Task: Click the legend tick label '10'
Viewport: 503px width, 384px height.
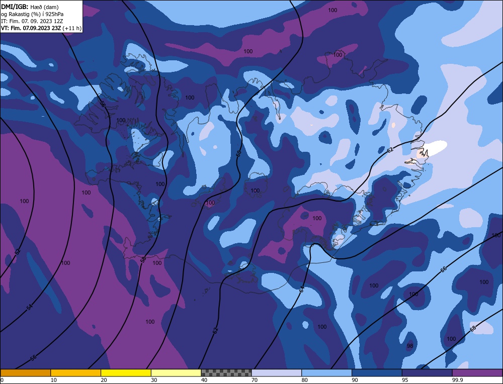Action: click(53, 380)
